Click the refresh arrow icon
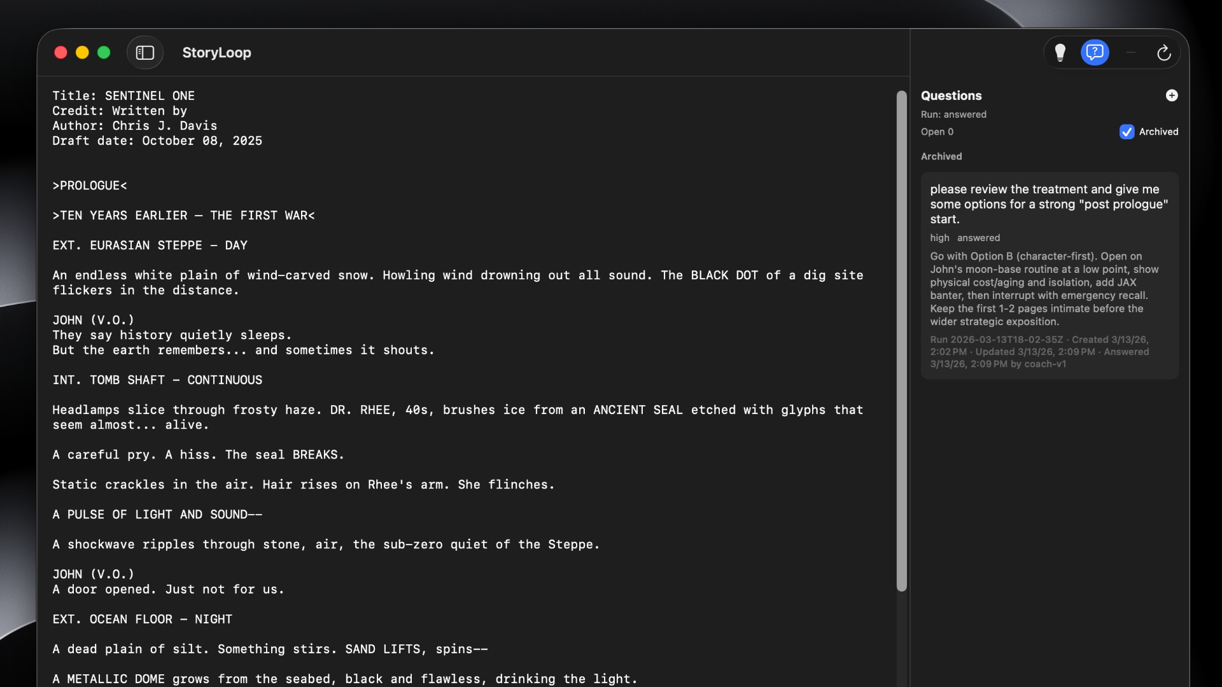The image size is (1222, 687). coord(1163,53)
